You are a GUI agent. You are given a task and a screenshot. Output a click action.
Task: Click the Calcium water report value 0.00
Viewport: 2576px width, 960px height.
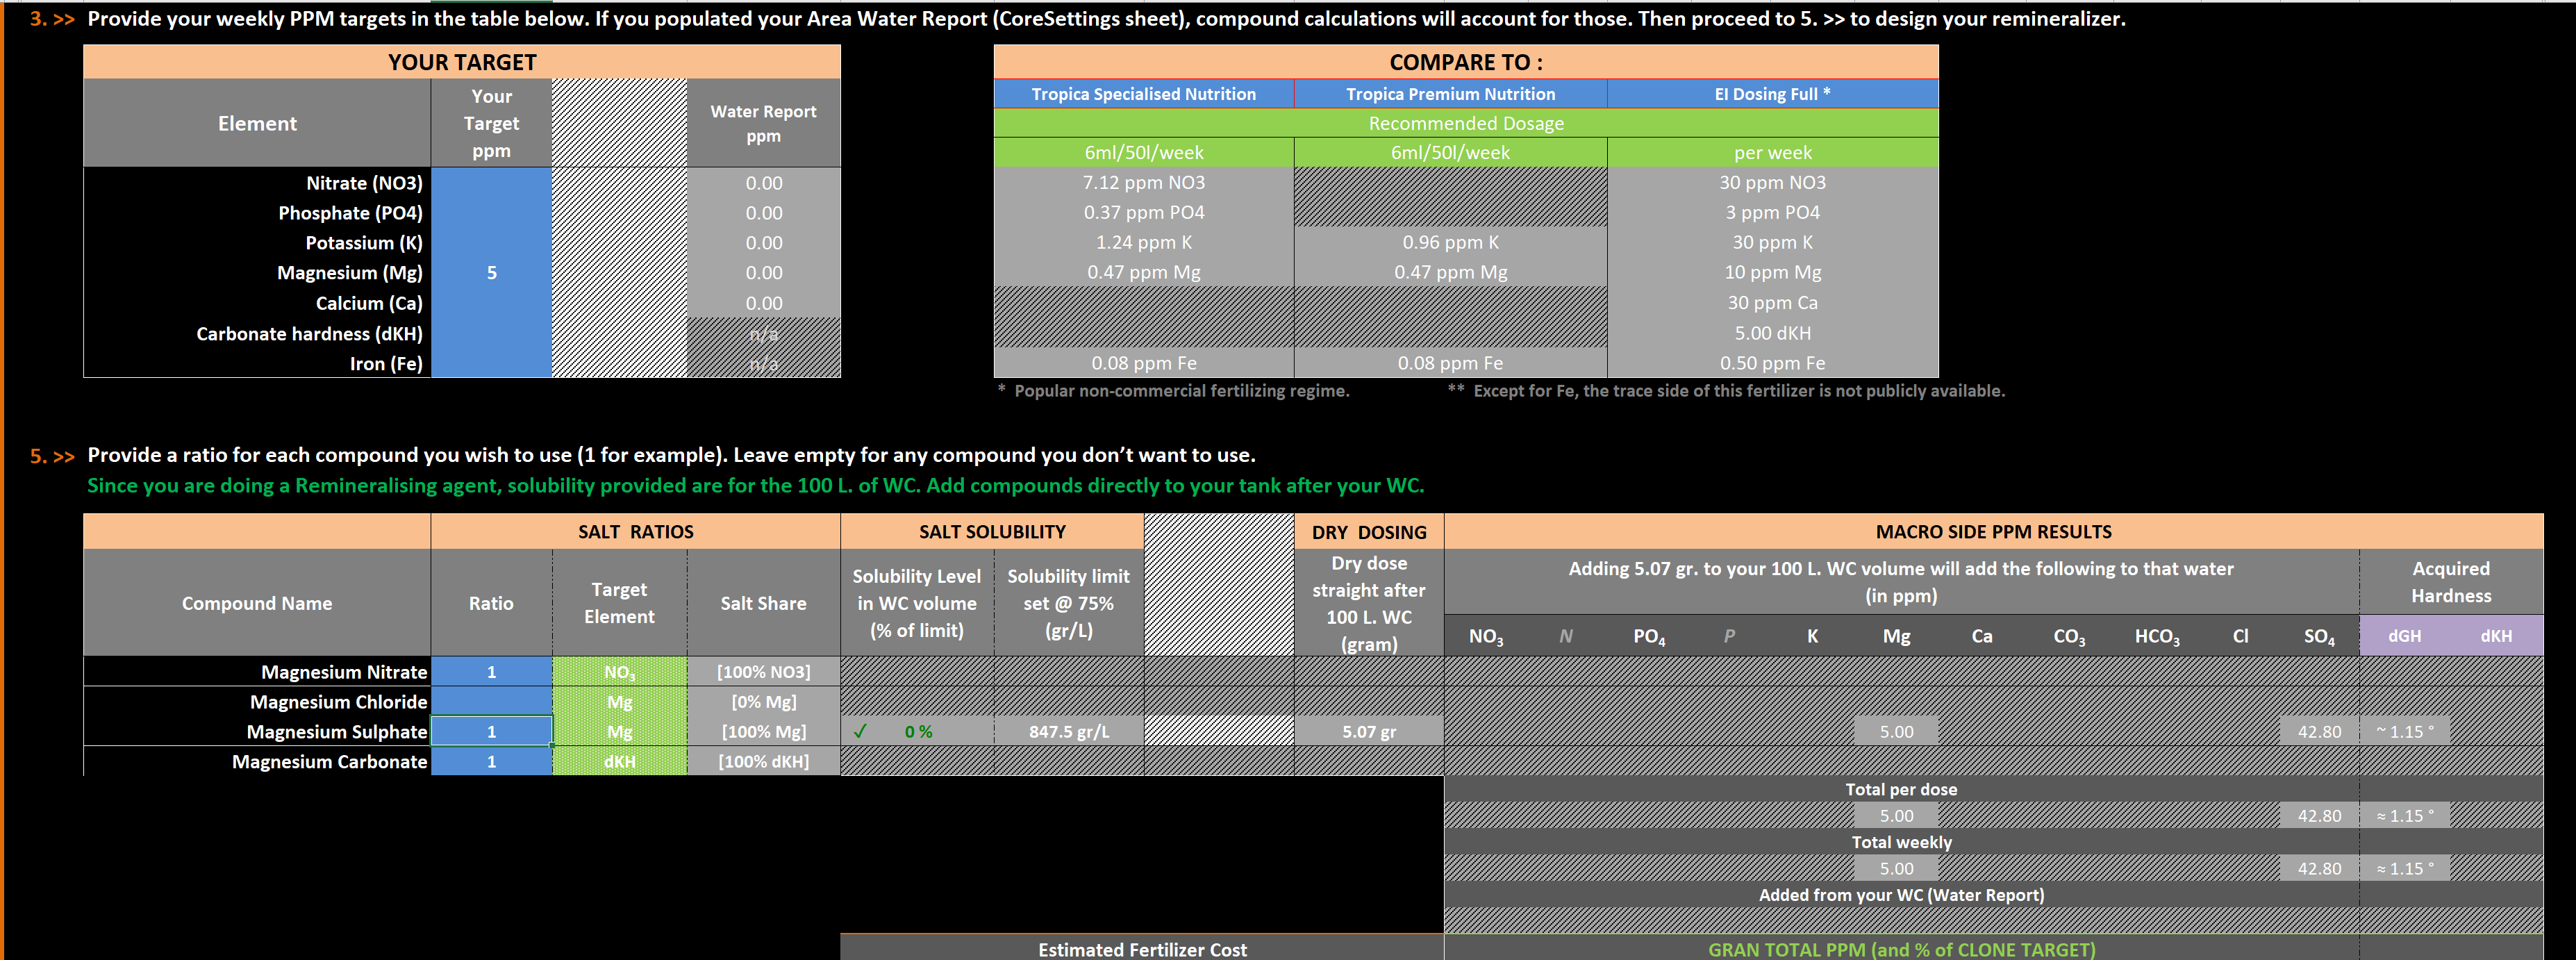tap(764, 303)
